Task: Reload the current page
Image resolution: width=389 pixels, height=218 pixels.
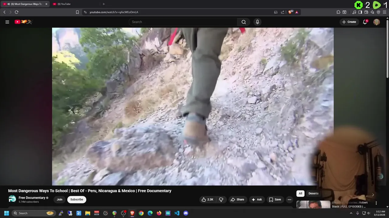Action: tap(16, 12)
